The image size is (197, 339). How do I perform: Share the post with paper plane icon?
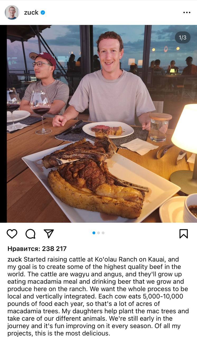[x=49, y=233]
